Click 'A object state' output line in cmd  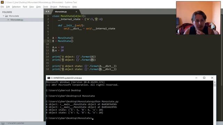(75, 110)
